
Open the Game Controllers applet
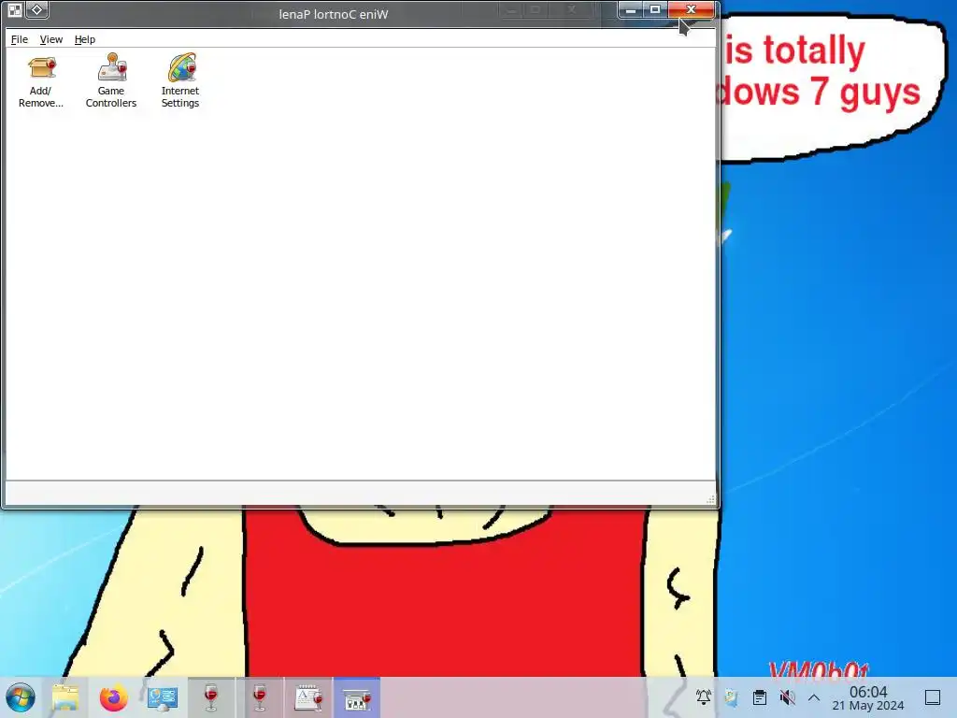point(111,81)
